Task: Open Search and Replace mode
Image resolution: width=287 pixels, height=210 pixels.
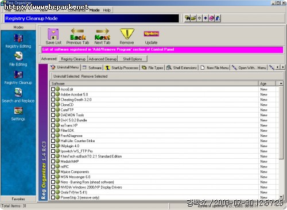Action: pos(18,96)
